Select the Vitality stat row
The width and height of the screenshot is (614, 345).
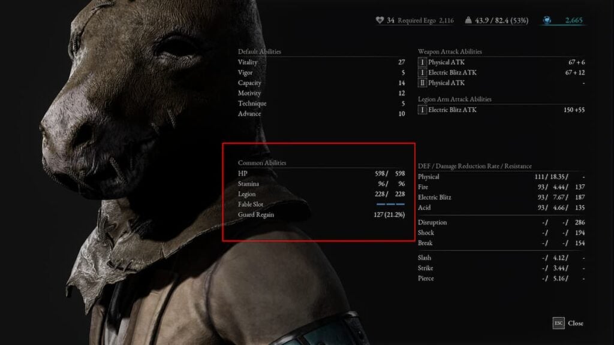pos(321,62)
